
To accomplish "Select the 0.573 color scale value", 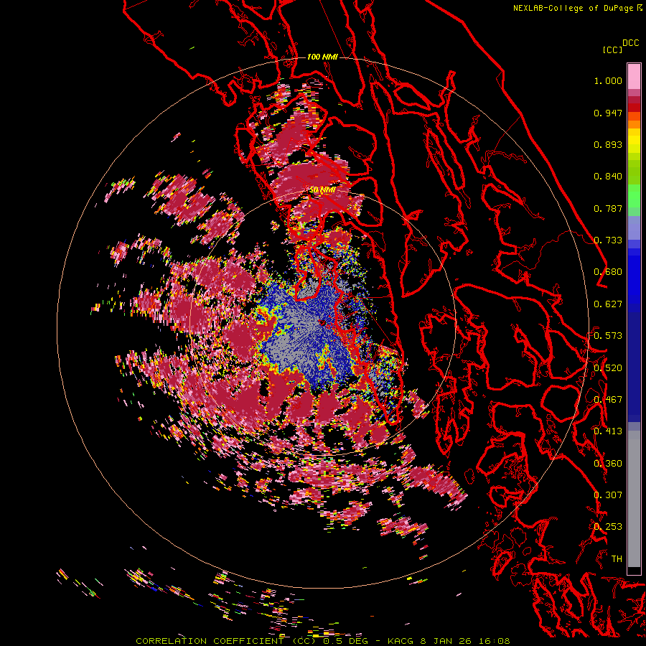I will click(608, 336).
